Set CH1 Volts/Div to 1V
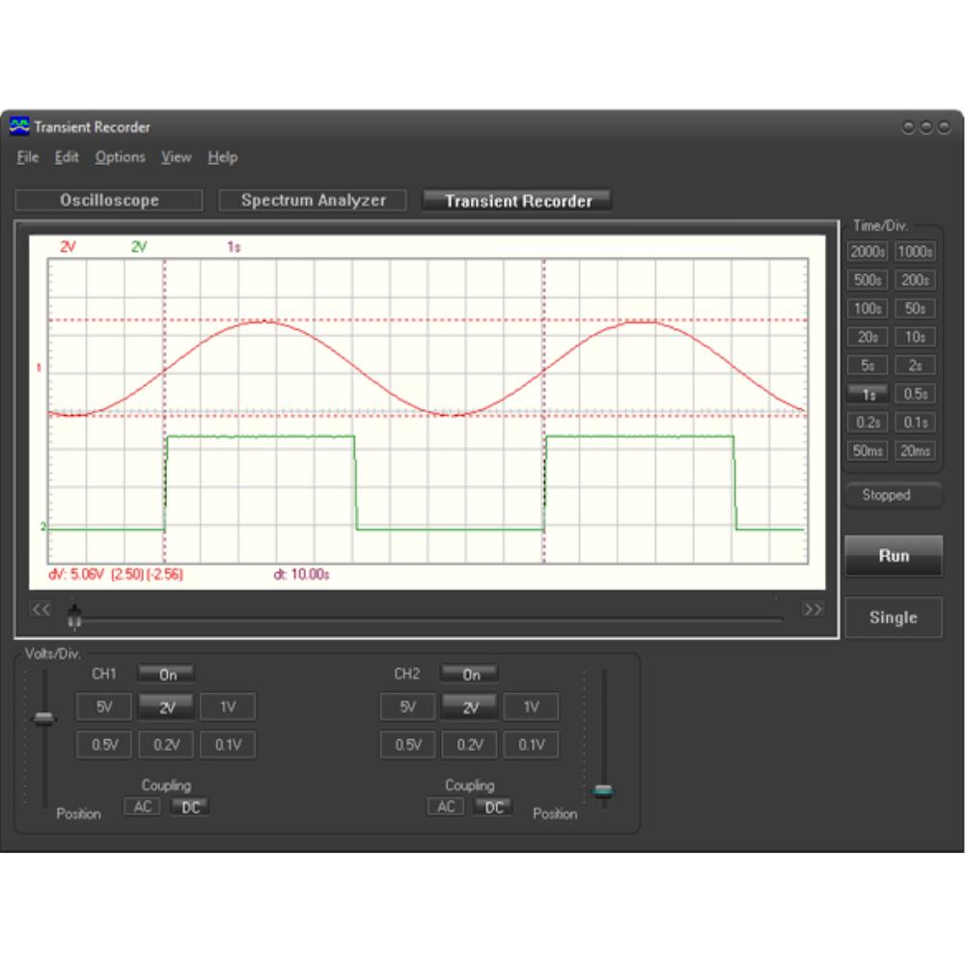The width and height of the screenshot is (965, 965). [x=228, y=707]
